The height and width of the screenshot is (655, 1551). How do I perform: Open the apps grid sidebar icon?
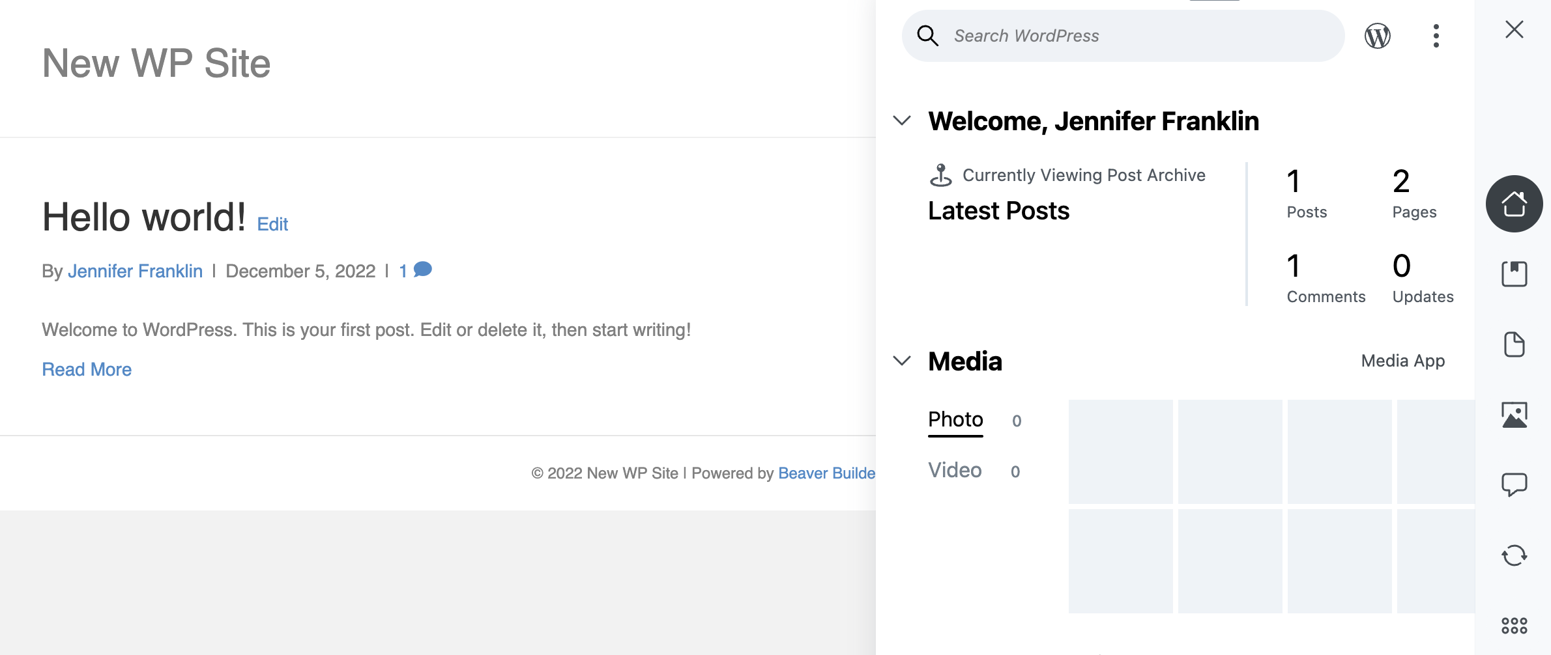click(1514, 626)
